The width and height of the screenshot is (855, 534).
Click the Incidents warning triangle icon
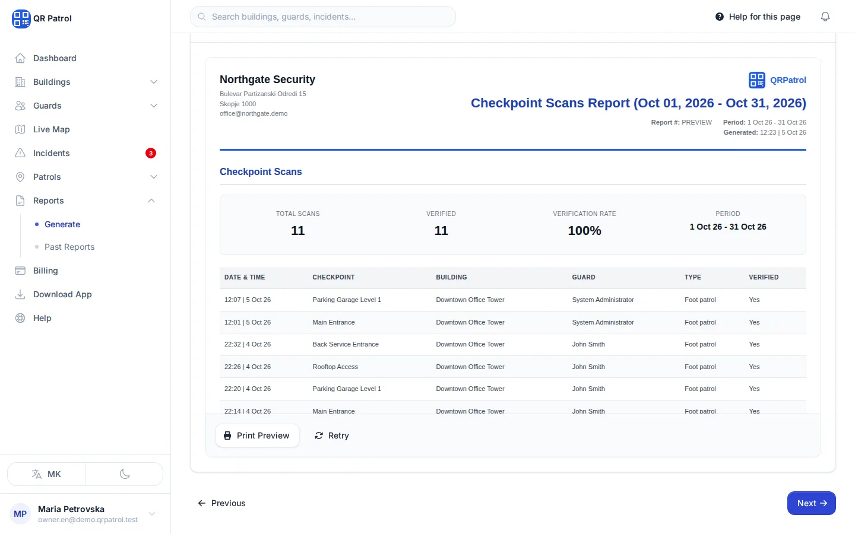tap(20, 153)
